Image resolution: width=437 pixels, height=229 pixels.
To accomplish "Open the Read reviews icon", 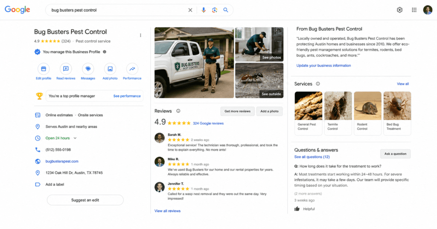I will click(66, 69).
